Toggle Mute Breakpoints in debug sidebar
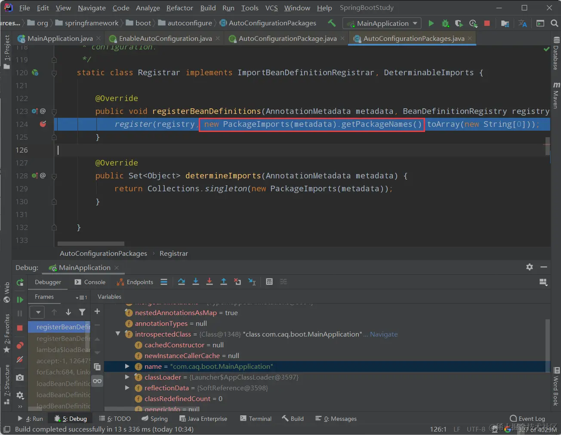Screen dimensions: 561x435 coord(20,359)
